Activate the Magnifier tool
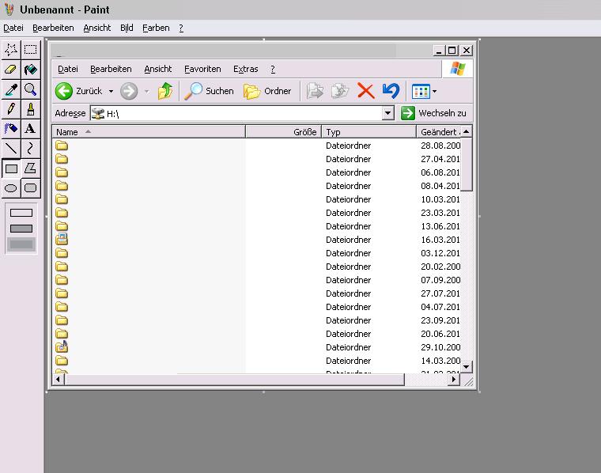 (30, 89)
